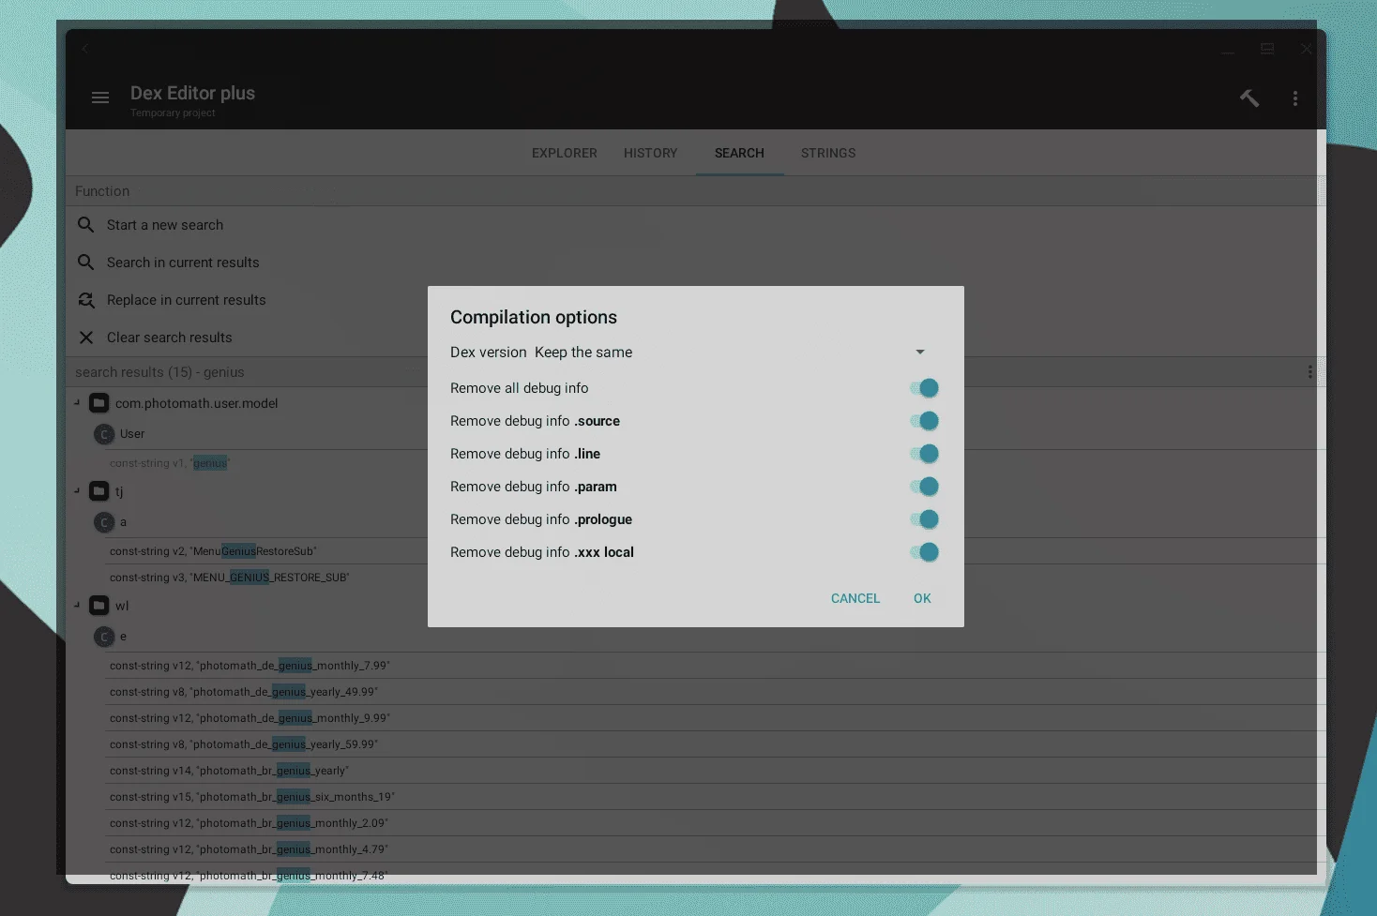
Task: Click Replace in current results
Action: [187, 300]
